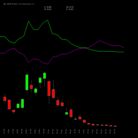Click the chart title text at top left

tap(19, 4)
